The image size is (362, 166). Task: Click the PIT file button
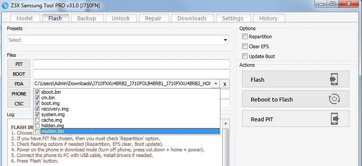pyautogui.click(x=19, y=64)
